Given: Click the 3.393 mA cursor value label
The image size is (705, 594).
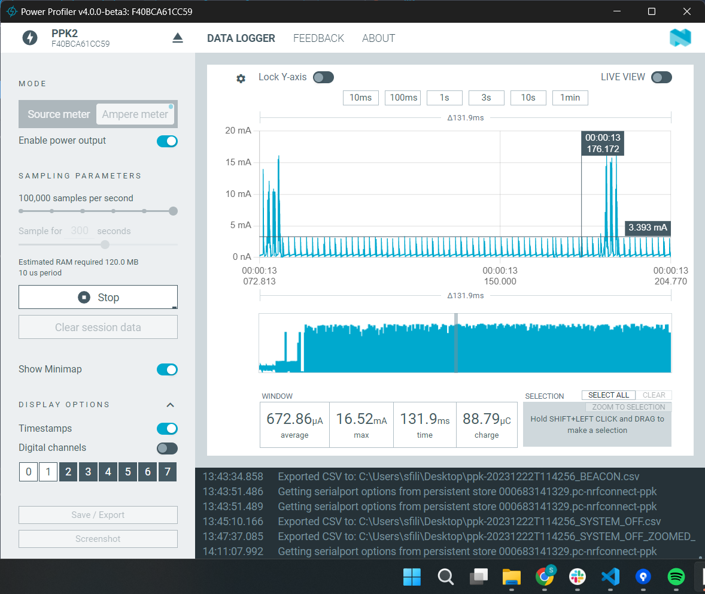Looking at the screenshot, I should pyautogui.click(x=648, y=228).
